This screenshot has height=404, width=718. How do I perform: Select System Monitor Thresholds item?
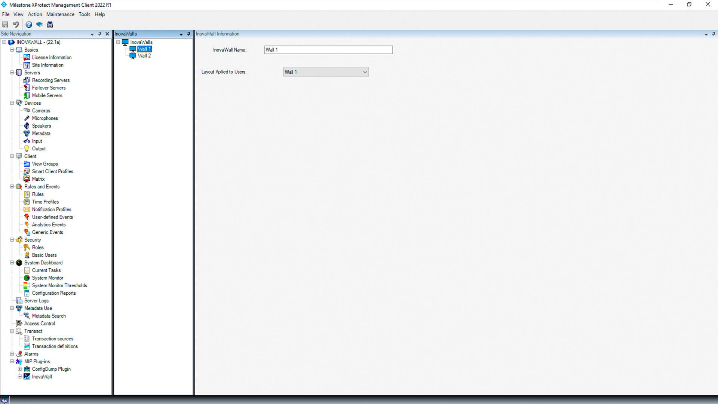[59, 285]
